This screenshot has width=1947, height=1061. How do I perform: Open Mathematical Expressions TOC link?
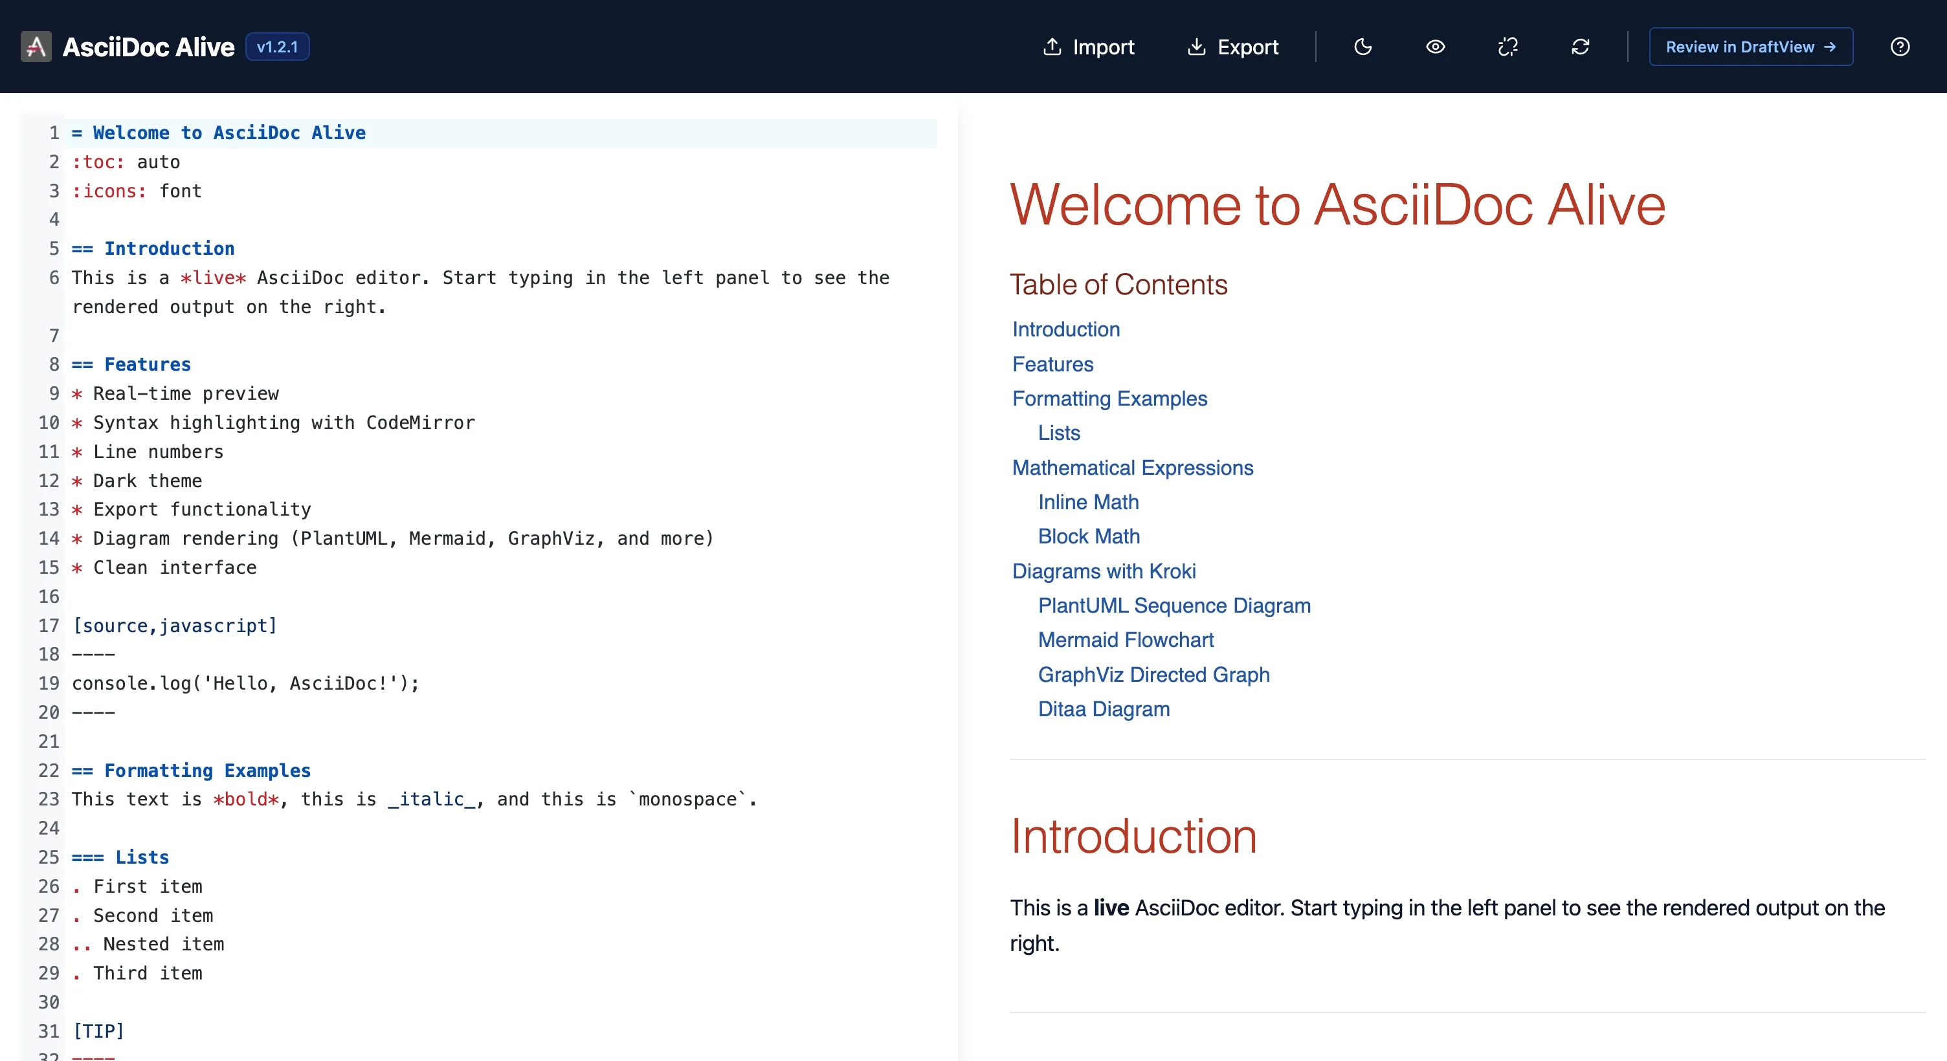pyautogui.click(x=1132, y=468)
